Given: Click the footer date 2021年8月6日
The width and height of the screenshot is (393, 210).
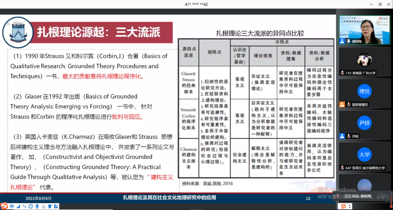Looking at the screenshot, I should pyautogui.click(x=38, y=198).
